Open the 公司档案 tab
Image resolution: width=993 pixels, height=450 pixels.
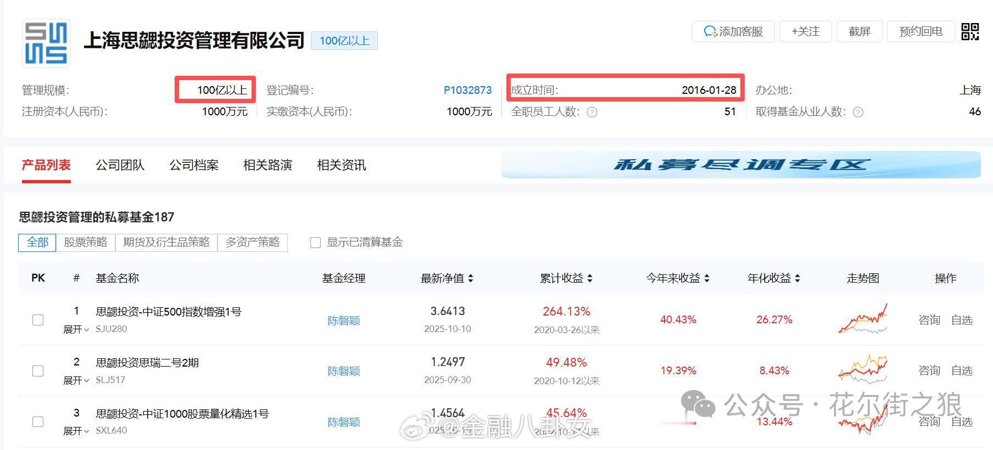194,165
